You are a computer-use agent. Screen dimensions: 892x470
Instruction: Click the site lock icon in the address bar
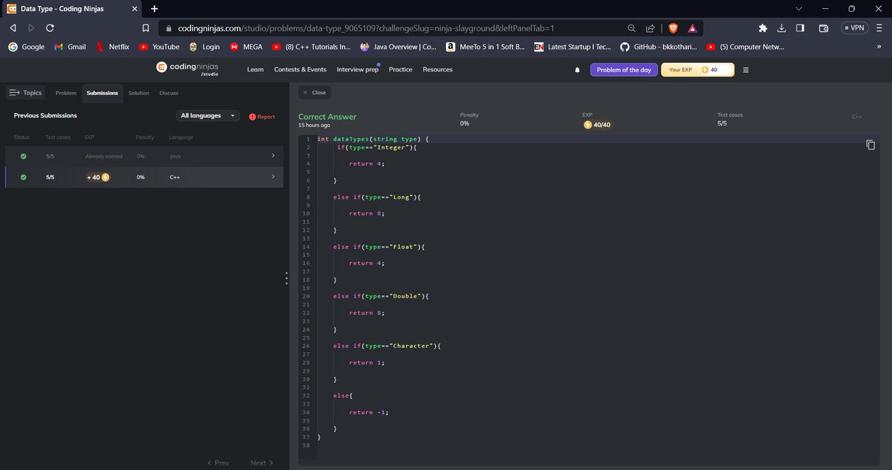(x=169, y=28)
